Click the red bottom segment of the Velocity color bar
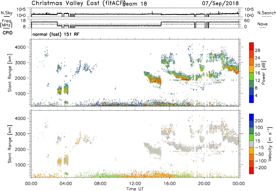Viewport: 276px width, 191px height. (x=252, y=171)
